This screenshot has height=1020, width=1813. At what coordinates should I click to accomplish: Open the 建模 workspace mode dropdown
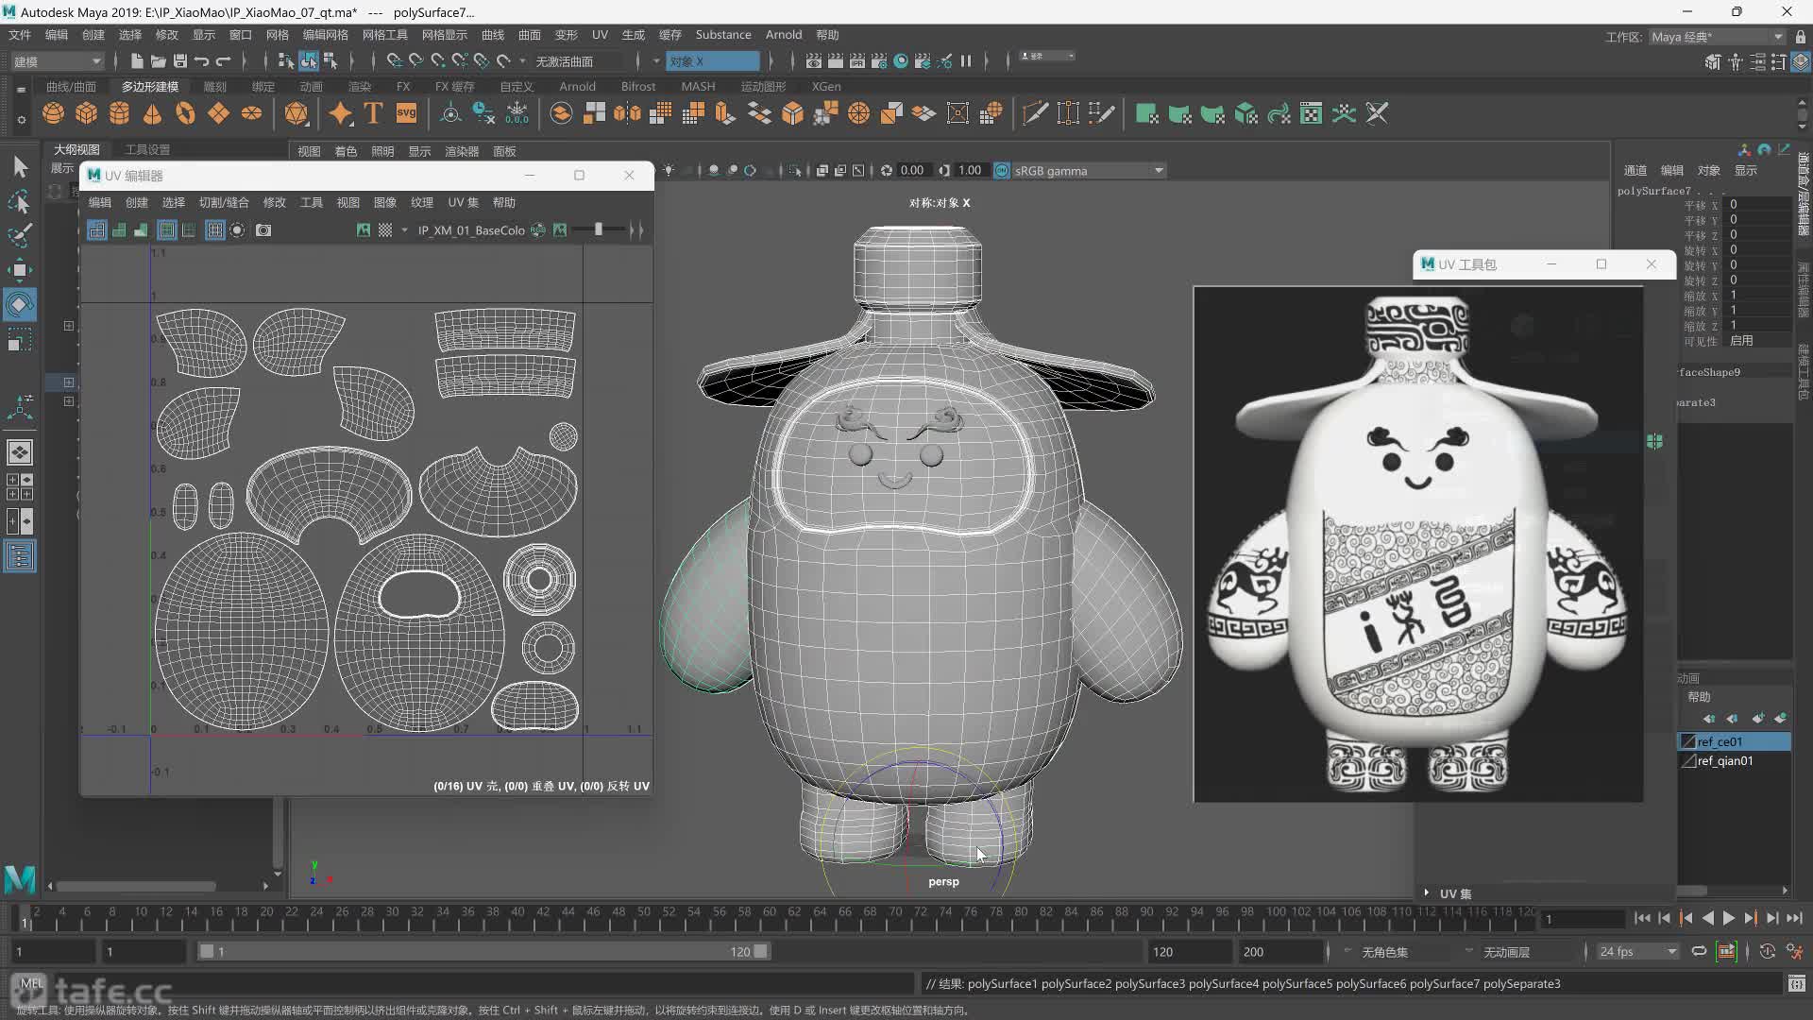tap(57, 61)
